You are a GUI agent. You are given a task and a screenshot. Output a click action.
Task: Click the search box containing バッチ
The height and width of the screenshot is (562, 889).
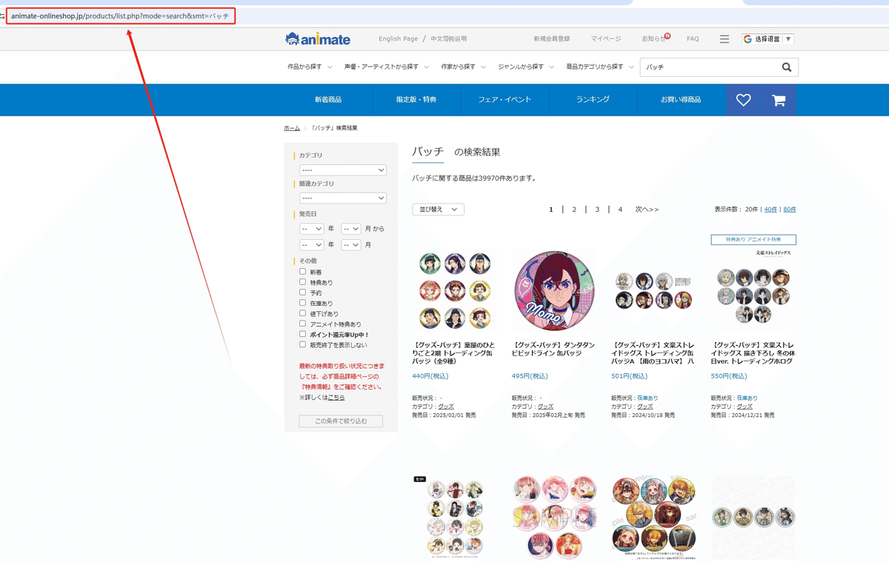click(709, 67)
